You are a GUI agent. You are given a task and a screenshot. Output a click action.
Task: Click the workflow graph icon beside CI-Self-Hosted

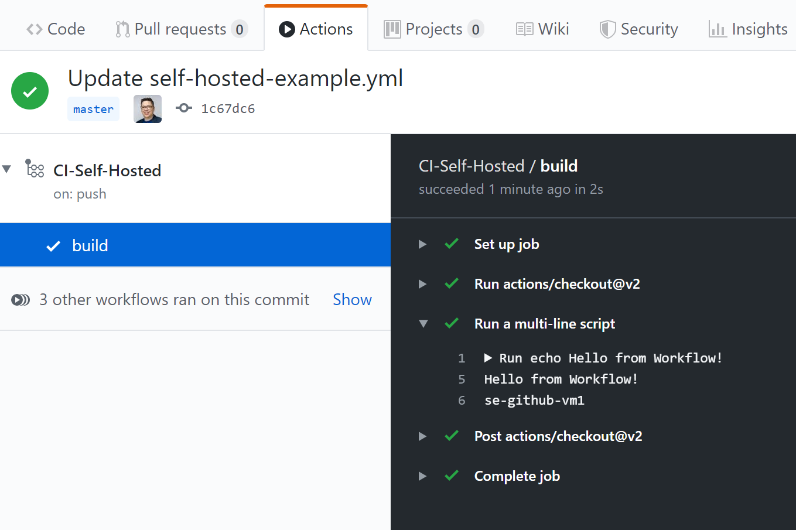point(35,169)
